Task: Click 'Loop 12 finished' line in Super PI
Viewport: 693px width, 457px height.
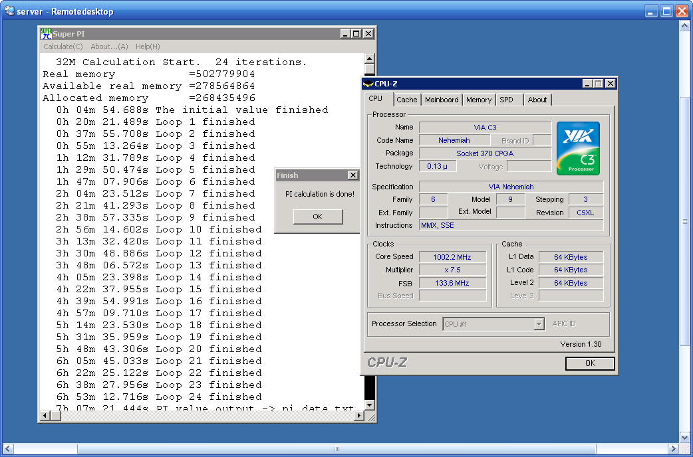Action: [x=159, y=254]
